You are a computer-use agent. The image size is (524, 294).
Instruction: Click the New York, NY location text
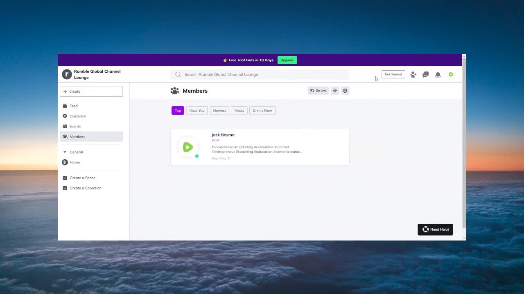click(221, 158)
